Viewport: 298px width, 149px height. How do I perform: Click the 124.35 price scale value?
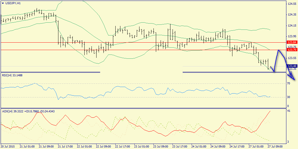pos(292,15)
